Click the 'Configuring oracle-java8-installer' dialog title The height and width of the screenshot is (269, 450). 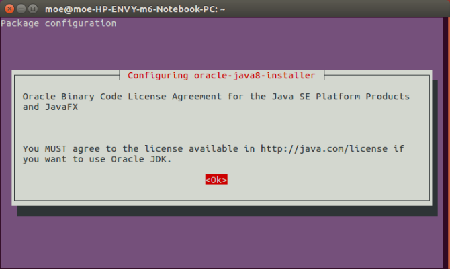coord(221,76)
